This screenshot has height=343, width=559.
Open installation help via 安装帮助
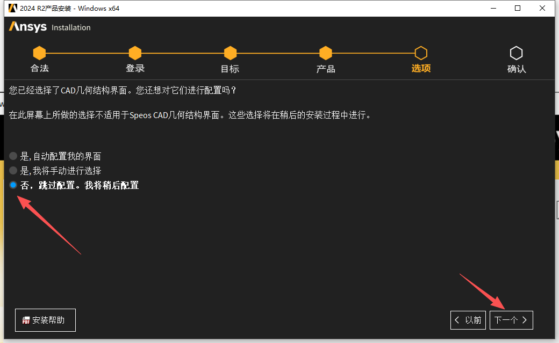coord(45,320)
